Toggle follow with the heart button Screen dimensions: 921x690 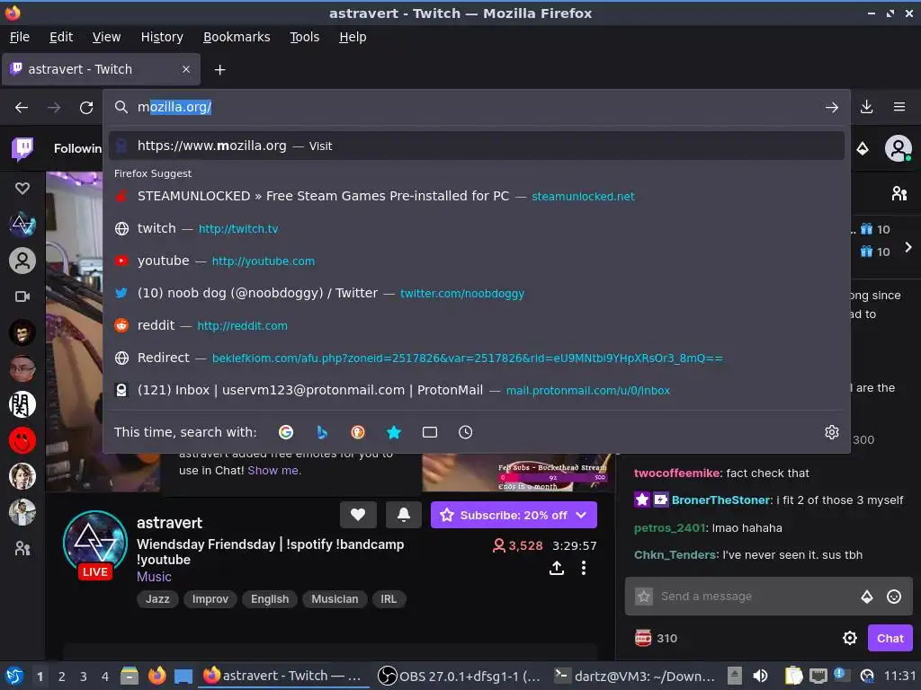pos(358,515)
